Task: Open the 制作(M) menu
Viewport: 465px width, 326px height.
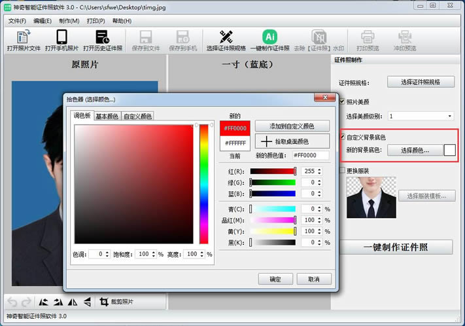Action: [69, 21]
